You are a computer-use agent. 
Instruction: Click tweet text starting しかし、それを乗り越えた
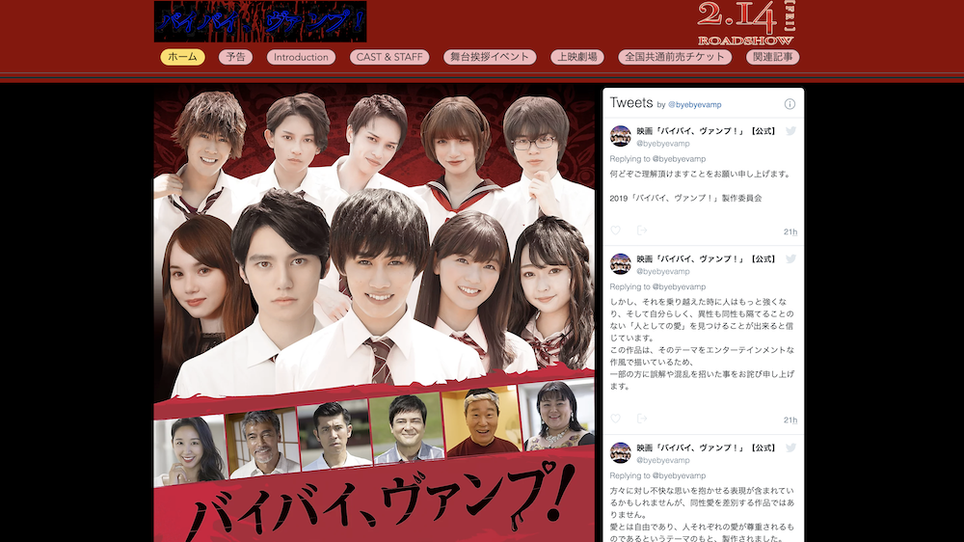[702, 344]
